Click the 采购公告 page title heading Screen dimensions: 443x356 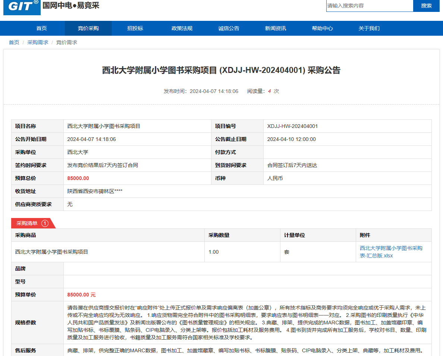click(221, 70)
